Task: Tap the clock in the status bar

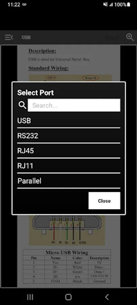Action: click(14, 4)
